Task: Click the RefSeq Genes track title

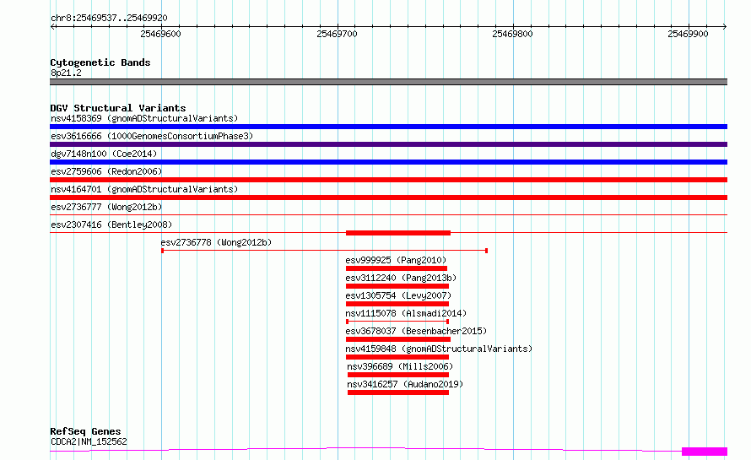Action: click(x=85, y=431)
